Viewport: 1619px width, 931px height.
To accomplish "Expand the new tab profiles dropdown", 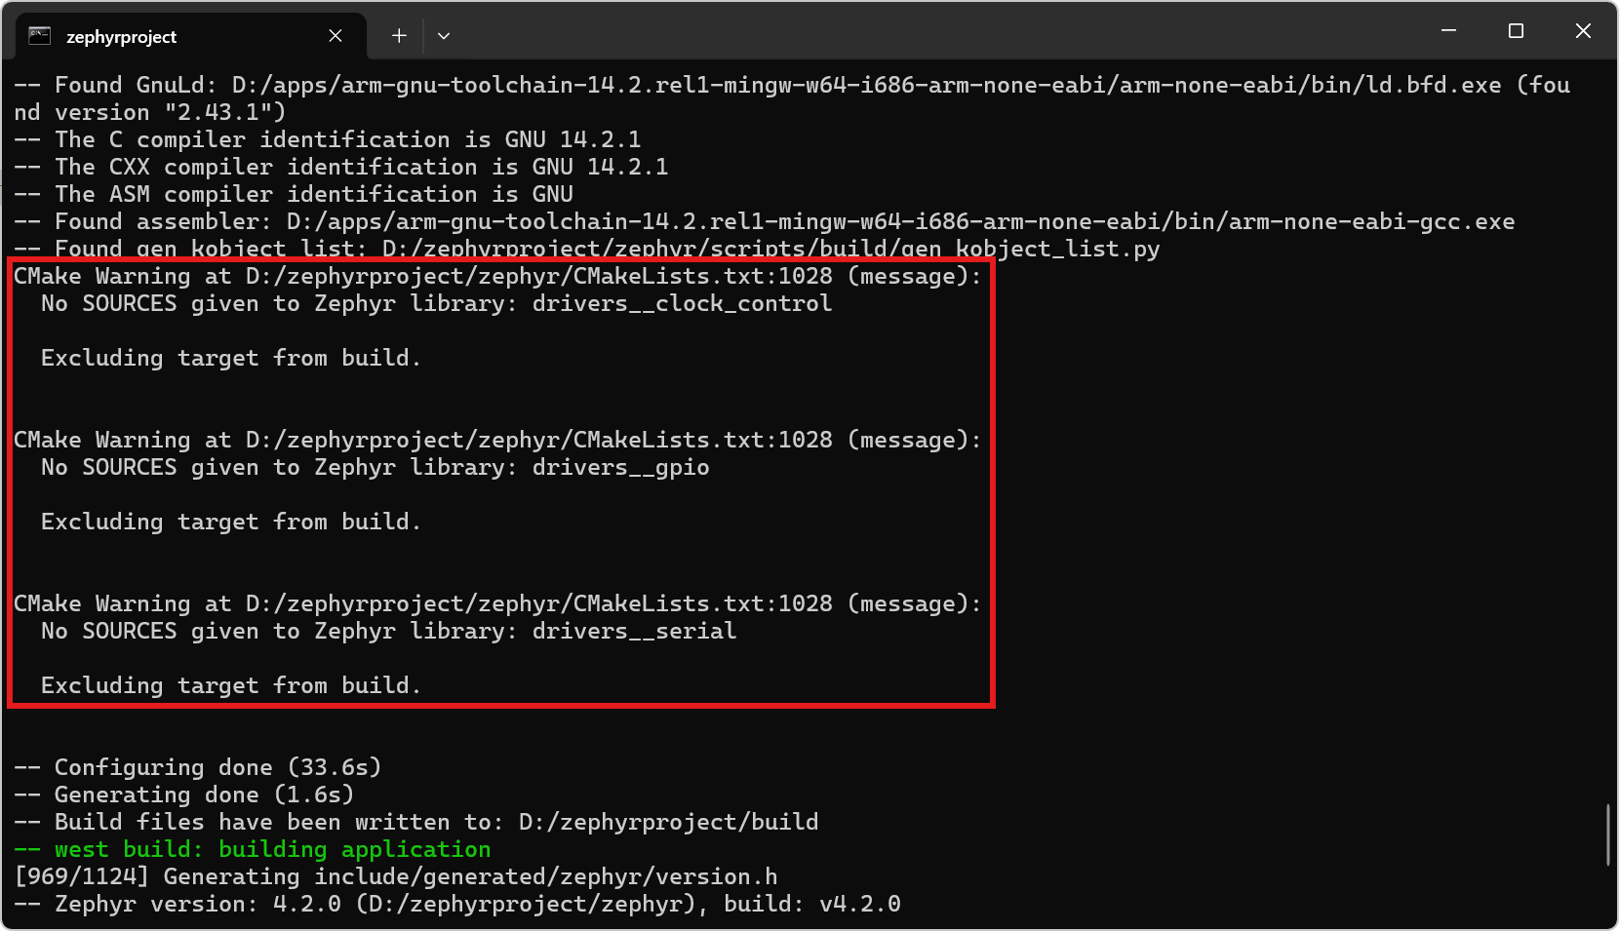I will (x=444, y=36).
